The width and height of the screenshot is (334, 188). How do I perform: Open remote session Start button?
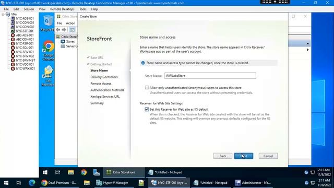pos(45,172)
